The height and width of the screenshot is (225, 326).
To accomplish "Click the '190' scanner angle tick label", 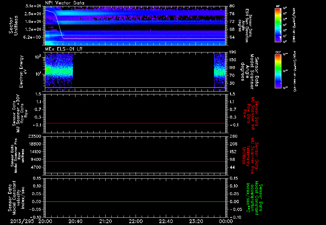I will [233, 52].
